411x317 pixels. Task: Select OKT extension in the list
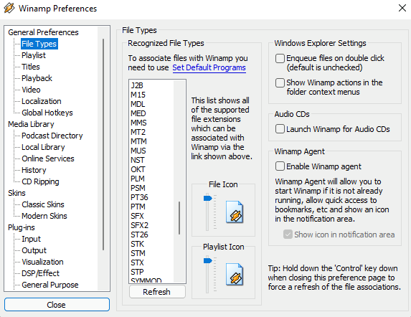click(138, 169)
